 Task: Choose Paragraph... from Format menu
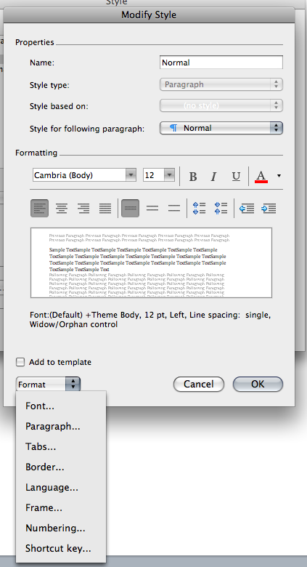61,426
